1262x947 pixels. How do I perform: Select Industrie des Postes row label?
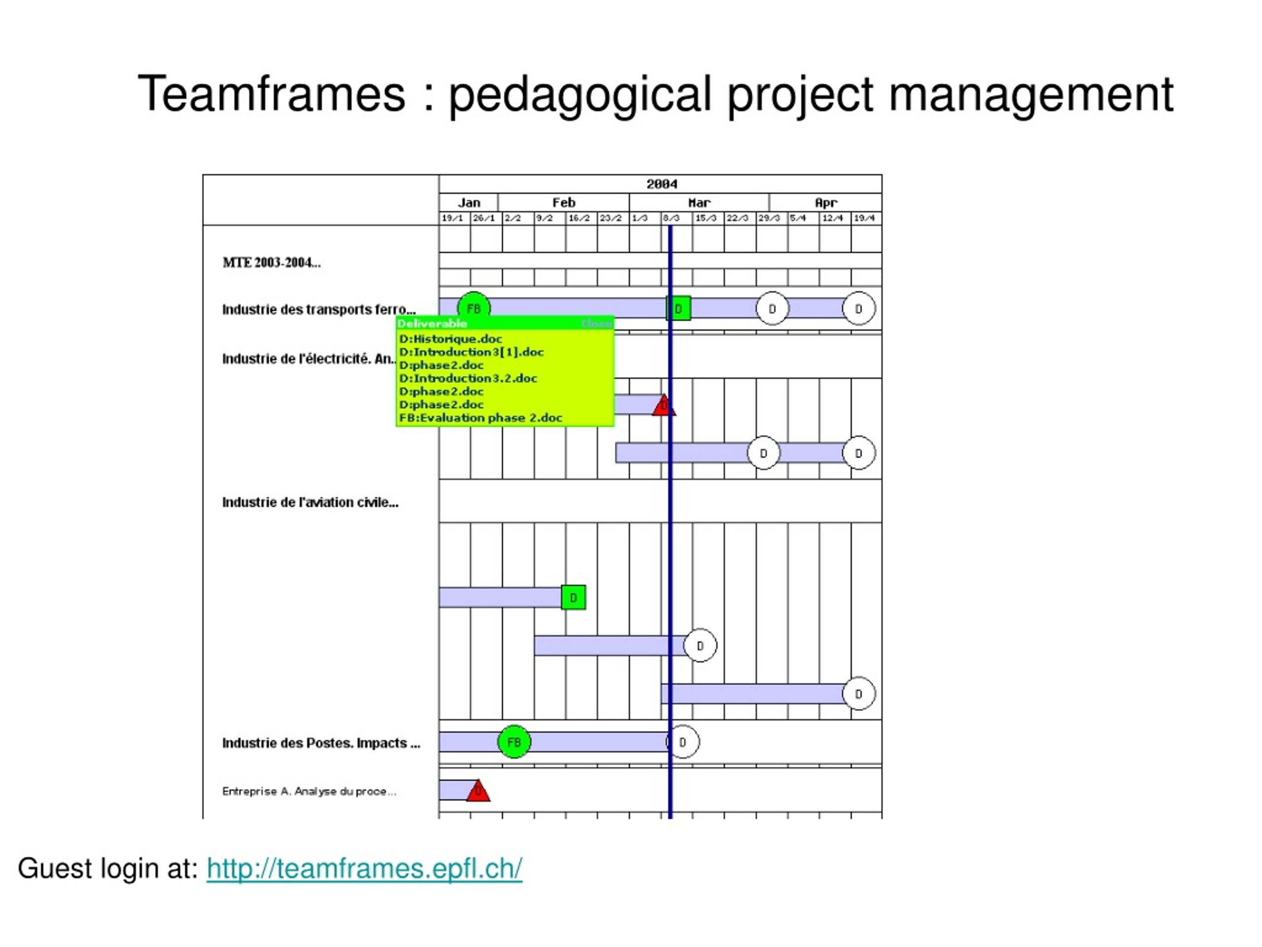[x=320, y=743]
